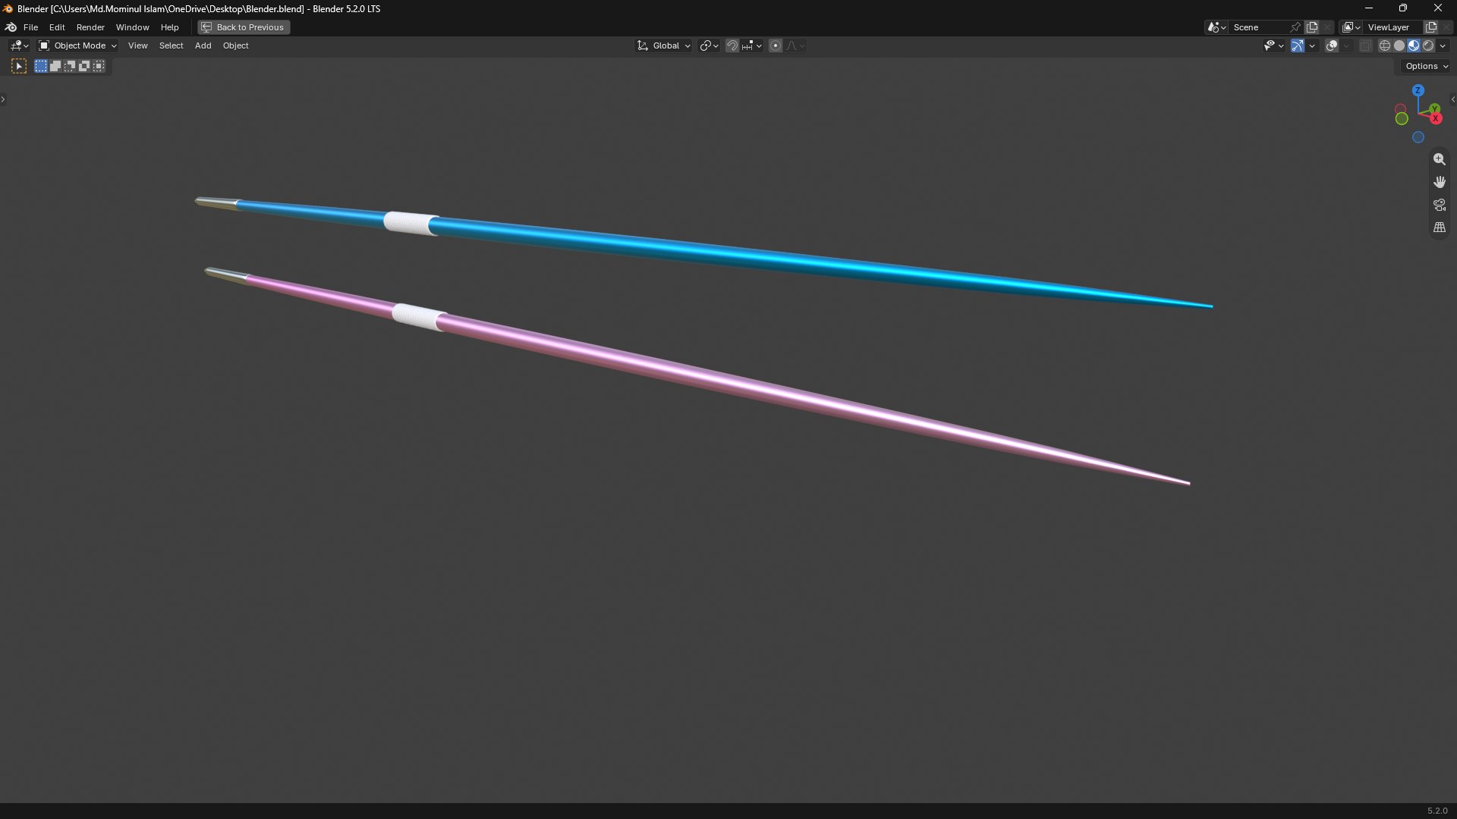Screen dimensions: 1457x819
Task: Switch to rendered viewport shading
Action: 1428,45
